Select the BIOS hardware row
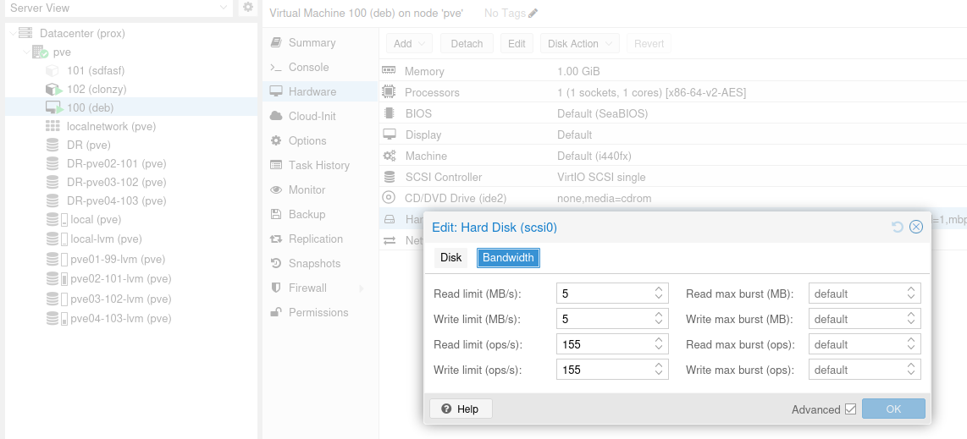The height and width of the screenshot is (439, 967). 673,114
